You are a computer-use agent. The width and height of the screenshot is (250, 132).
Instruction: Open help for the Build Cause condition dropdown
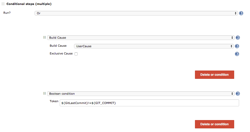238,38
